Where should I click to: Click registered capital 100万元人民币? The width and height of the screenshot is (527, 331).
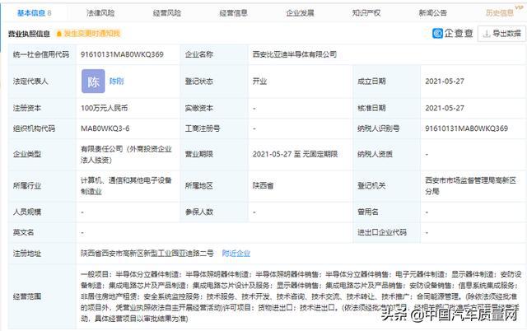coord(105,108)
